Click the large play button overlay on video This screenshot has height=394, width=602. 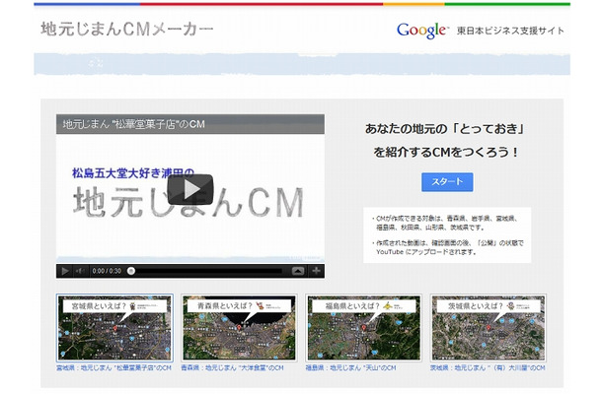[x=190, y=189]
